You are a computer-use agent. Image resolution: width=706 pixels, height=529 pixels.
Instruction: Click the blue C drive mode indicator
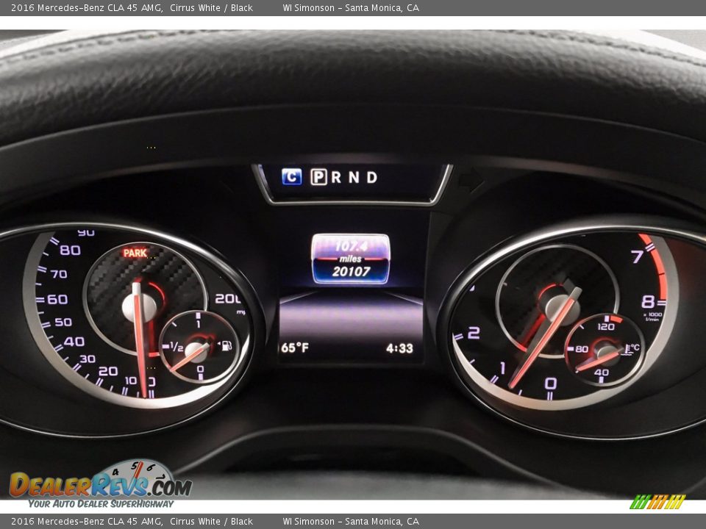coord(292,177)
